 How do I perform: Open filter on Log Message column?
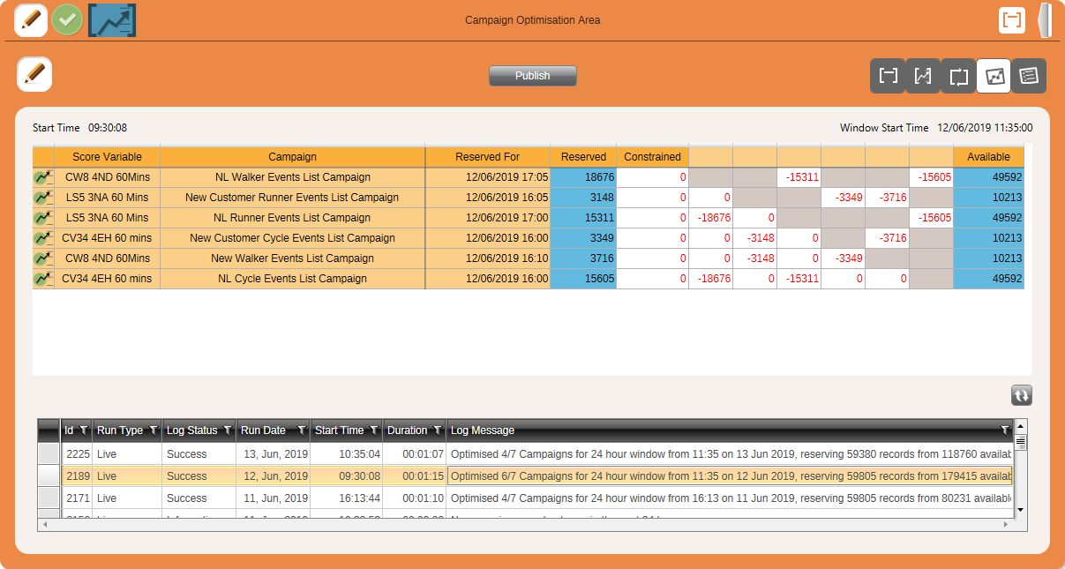pos(1004,430)
